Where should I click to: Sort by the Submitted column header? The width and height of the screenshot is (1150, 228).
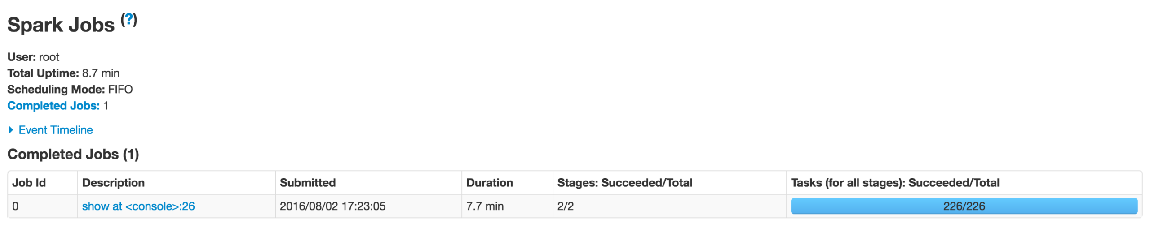tap(308, 183)
